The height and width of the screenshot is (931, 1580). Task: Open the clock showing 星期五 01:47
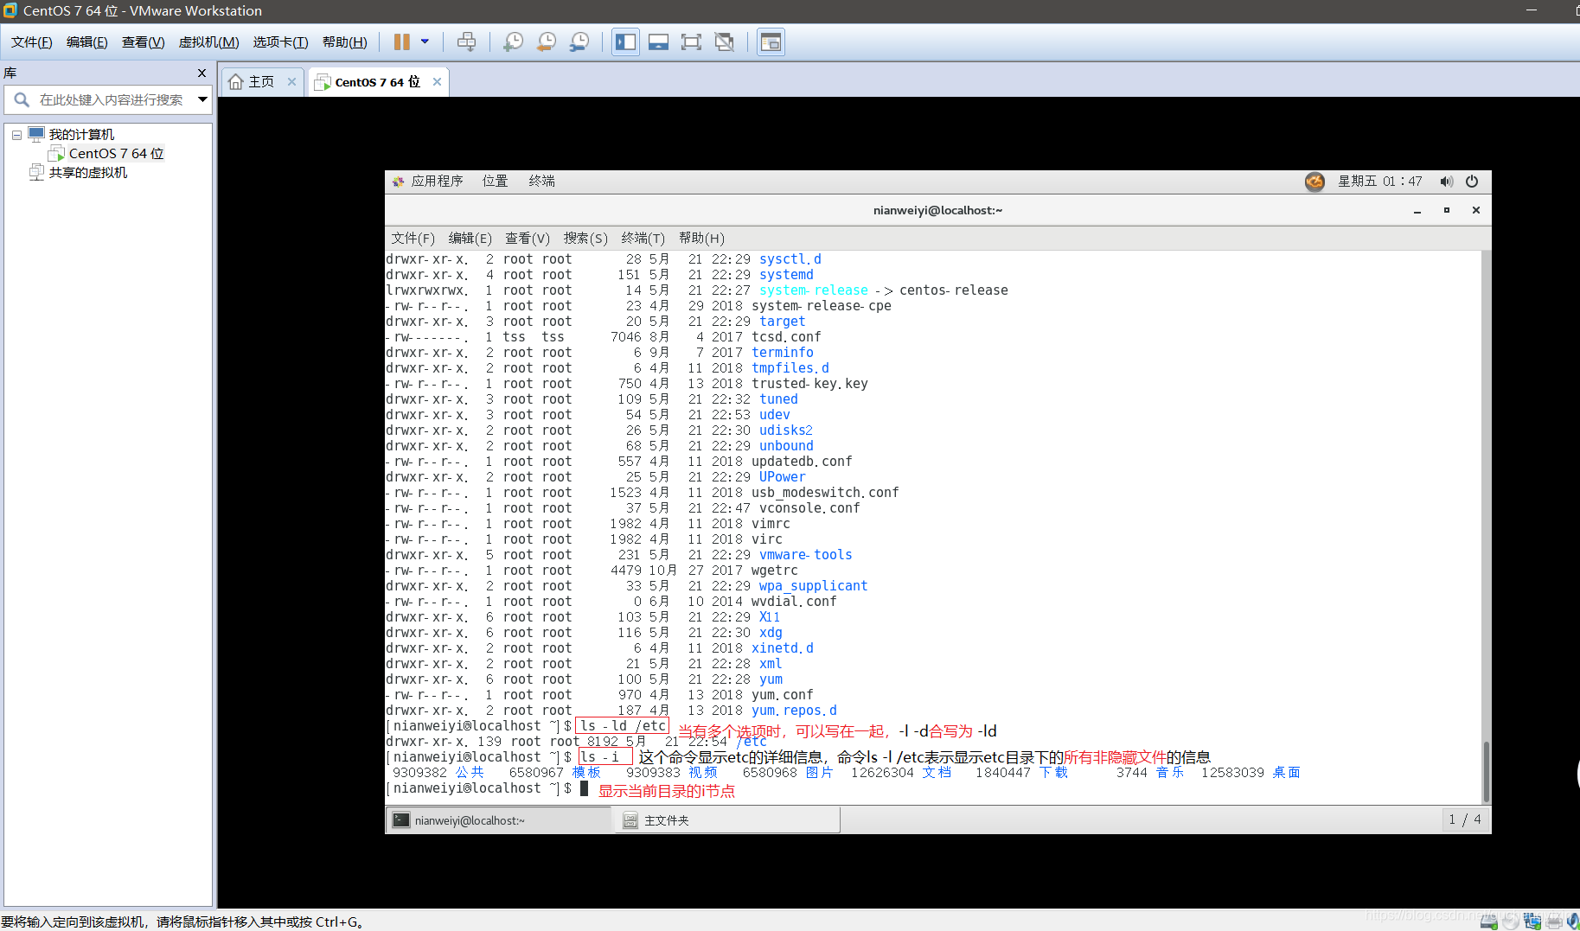[1379, 182]
